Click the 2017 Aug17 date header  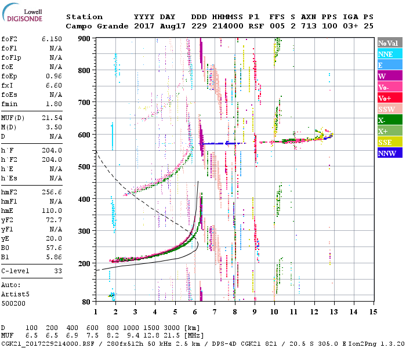click(x=155, y=27)
